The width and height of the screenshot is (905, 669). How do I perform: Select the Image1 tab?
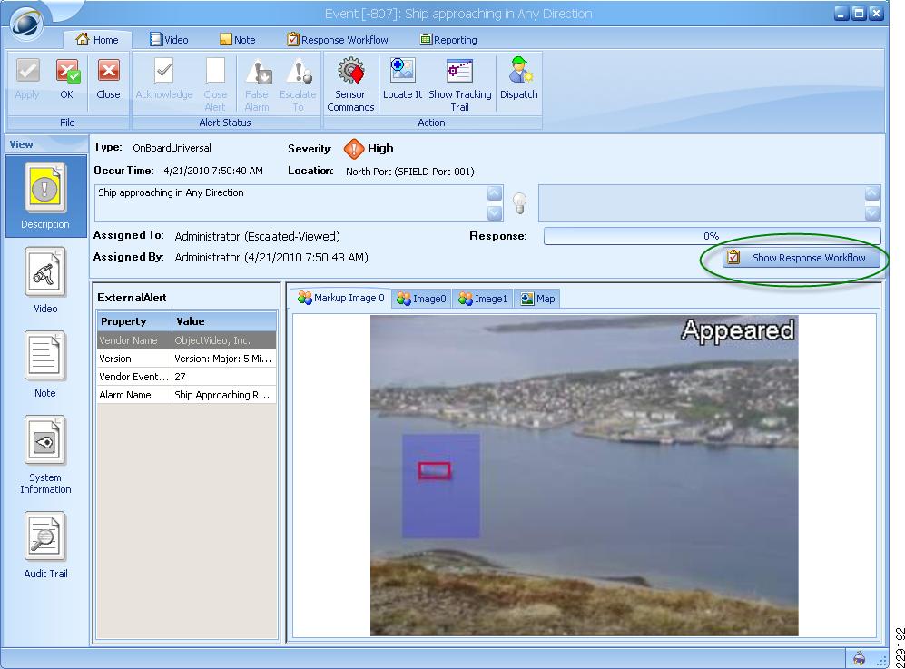tap(483, 299)
